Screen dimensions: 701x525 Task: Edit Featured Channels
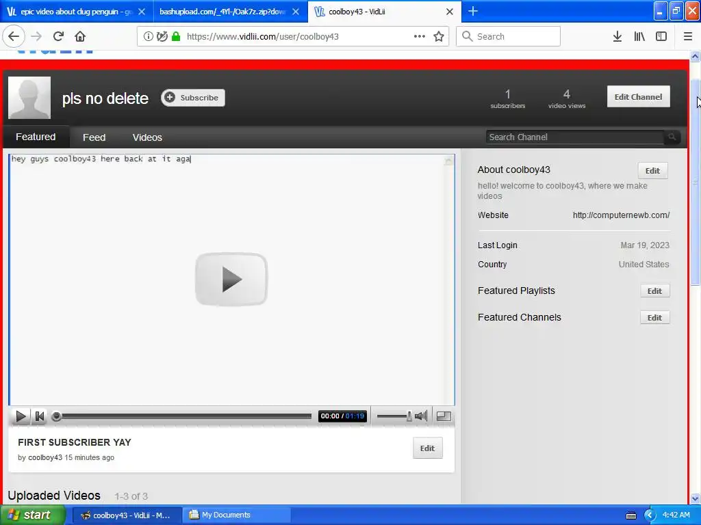click(654, 317)
